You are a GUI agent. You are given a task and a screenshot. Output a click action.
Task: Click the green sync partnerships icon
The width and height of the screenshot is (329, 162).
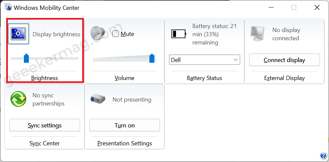pyautogui.click(x=18, y=99)
